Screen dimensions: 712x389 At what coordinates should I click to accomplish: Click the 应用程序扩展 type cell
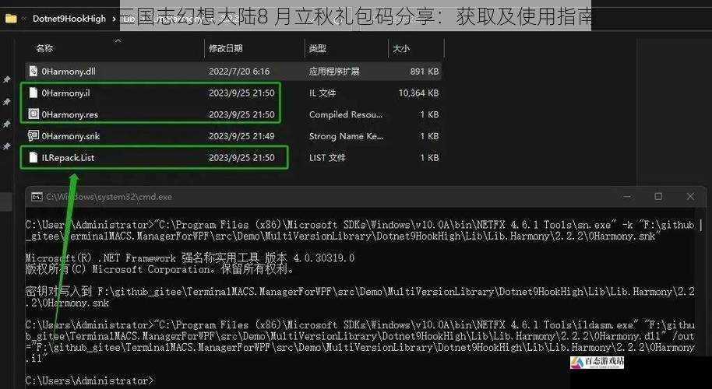[334, 71]
